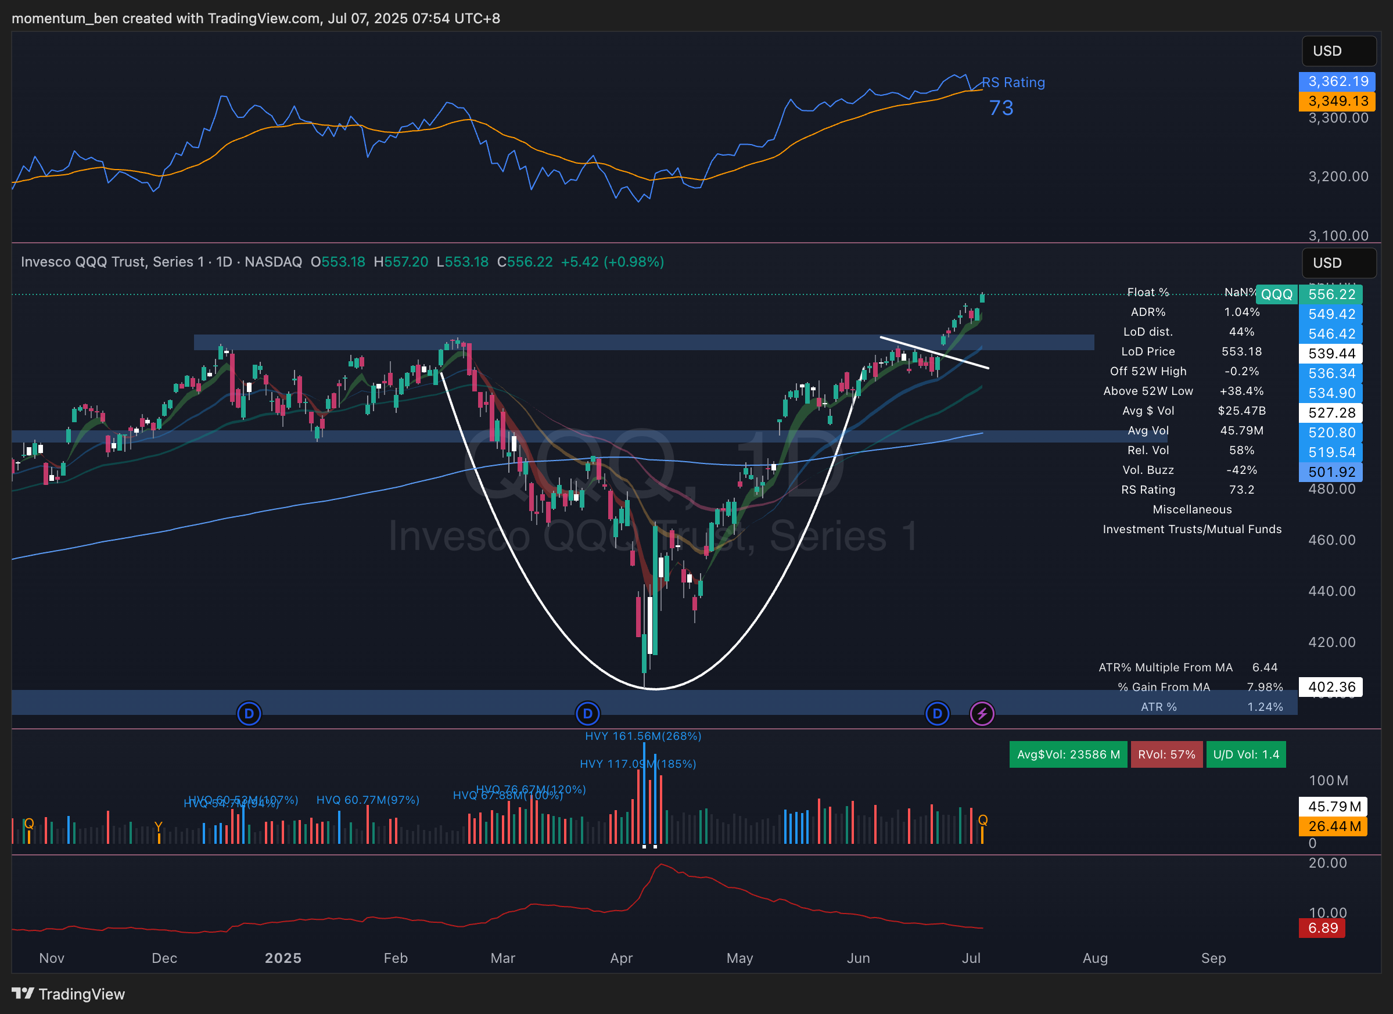Click the orange Y marker in volume pane
This screenshot has width=1393, height=1014.
point(159,826)
